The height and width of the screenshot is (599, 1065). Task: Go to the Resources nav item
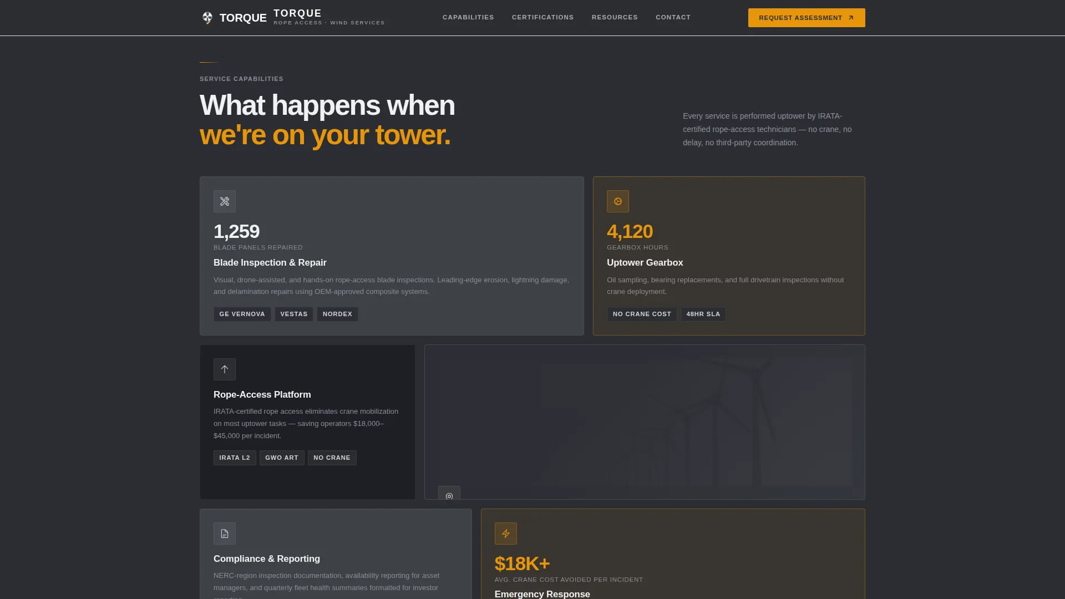coord(615,18)
